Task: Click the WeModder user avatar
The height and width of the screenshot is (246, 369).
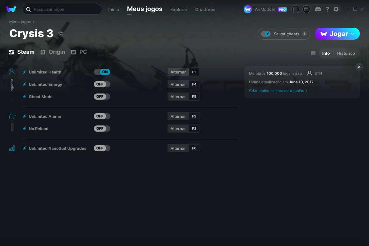Action: [x=248, y=9]
